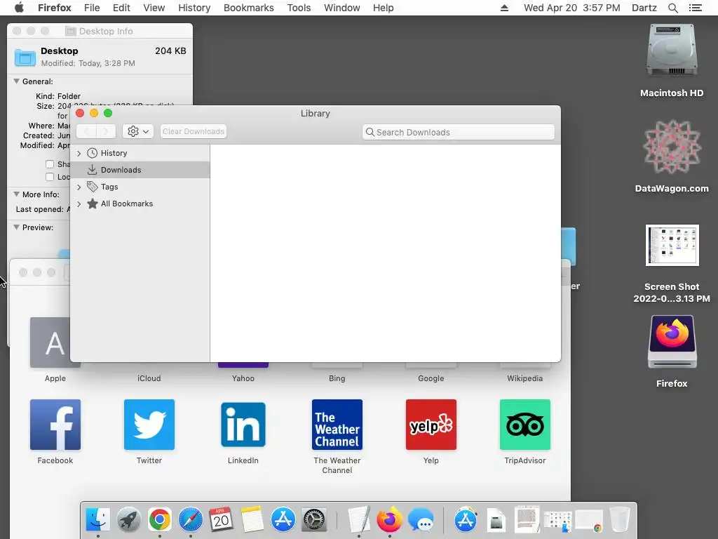
Task: Open Launchpad from the Dock
Action: pyautogui.click(x=129, y=520)
